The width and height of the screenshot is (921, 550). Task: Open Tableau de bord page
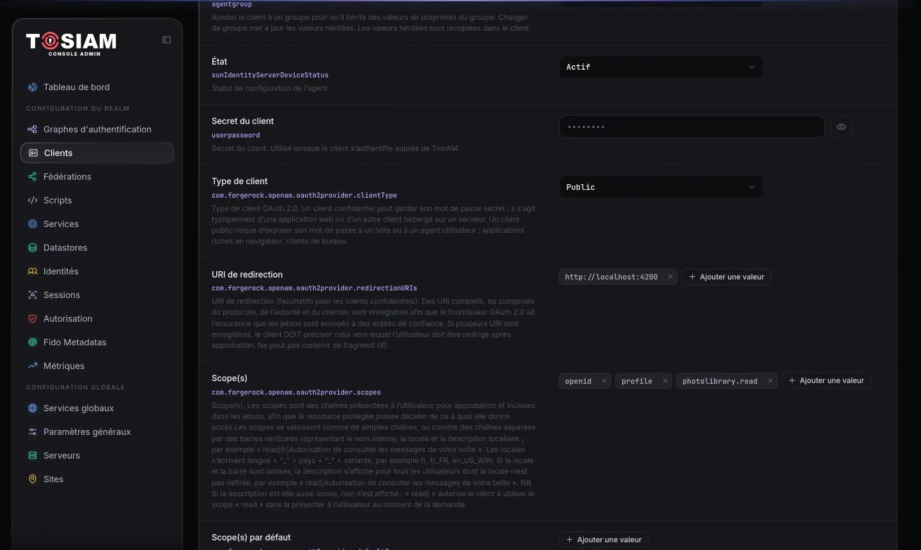click(97, 87)
